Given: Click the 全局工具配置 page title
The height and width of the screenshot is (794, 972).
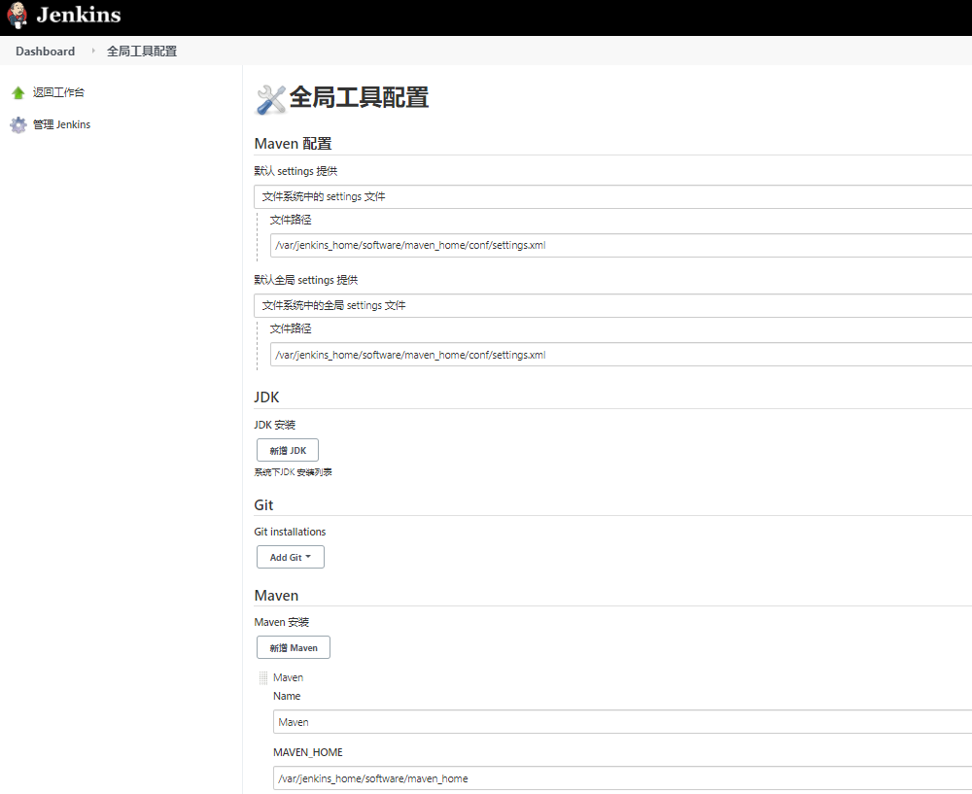Looking at the screenshot, I should (359, 98).
